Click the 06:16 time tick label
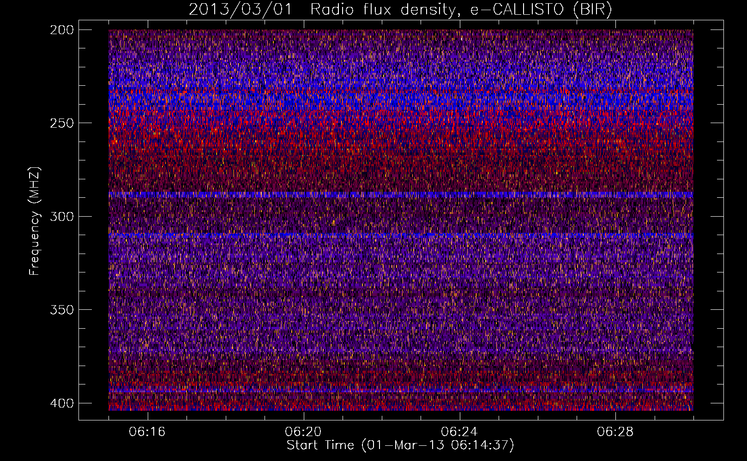 pos(147,432)
